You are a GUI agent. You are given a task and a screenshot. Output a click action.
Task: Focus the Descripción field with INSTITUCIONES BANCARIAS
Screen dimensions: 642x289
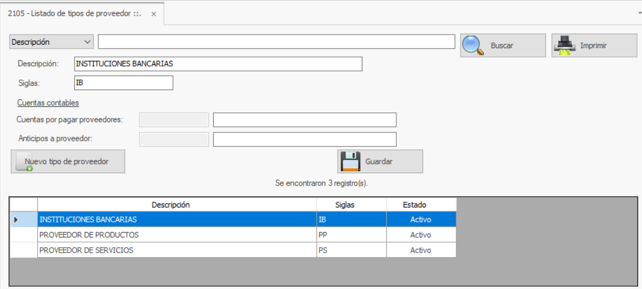pos(218,64)
